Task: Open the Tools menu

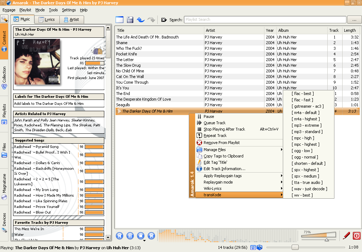Action: (53, 10)
